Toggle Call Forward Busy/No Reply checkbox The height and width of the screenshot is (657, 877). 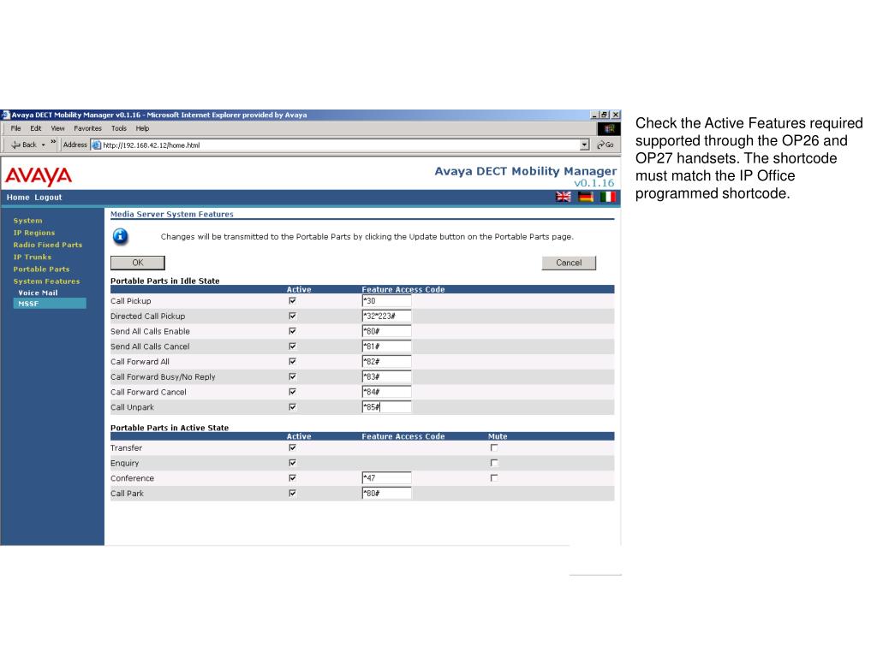(293, 376)
